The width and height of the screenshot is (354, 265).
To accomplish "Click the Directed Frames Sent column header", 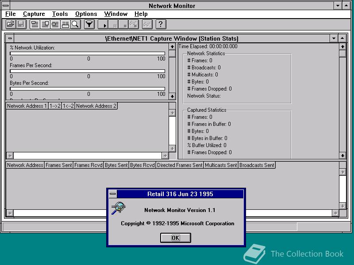I will point(180,165).
